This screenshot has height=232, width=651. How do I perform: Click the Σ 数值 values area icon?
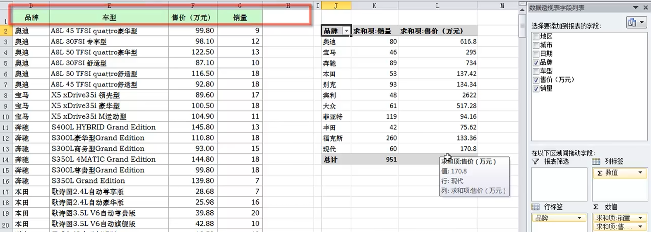pos(596,207)
